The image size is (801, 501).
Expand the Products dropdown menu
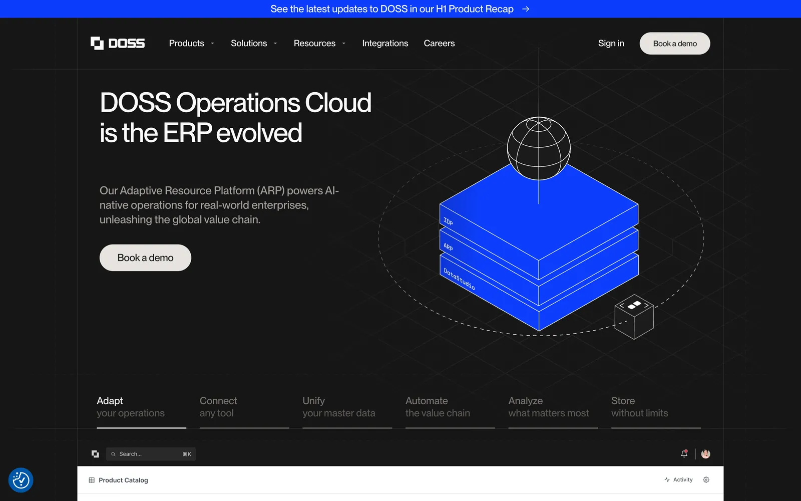[x=192, y=43]
